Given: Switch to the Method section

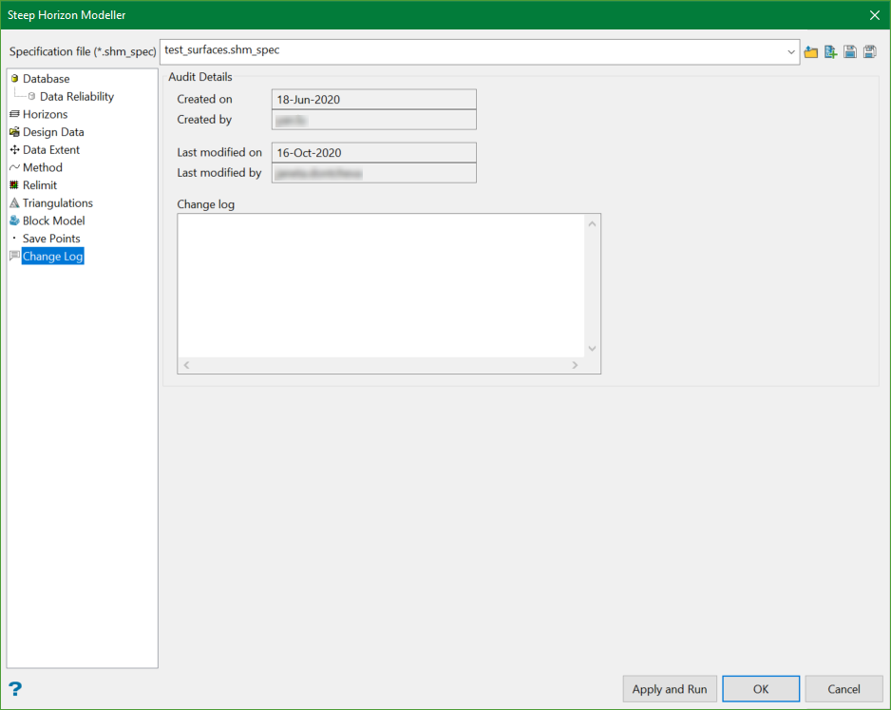Looking at the screenshot, I should pyautogui.click(x=43, y=167).
